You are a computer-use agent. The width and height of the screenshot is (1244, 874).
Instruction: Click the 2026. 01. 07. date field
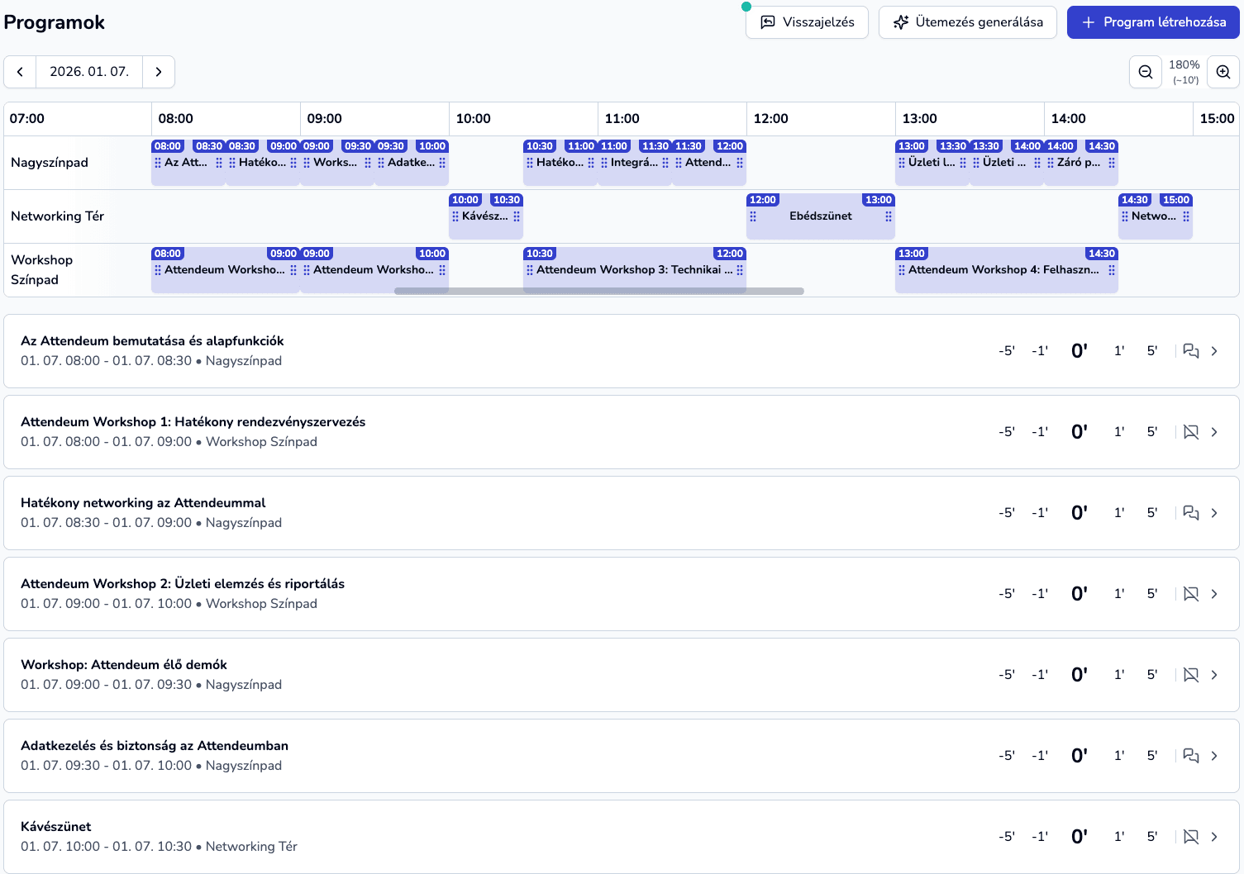89,72
